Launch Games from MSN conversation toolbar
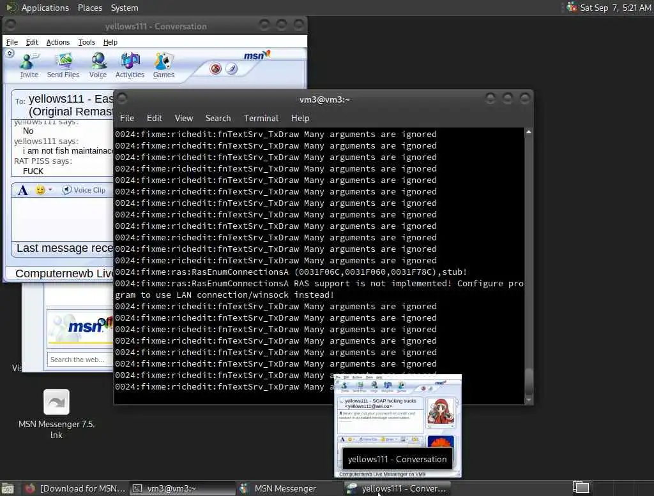This screenshot has width=654, height=496. pos(163,66)
